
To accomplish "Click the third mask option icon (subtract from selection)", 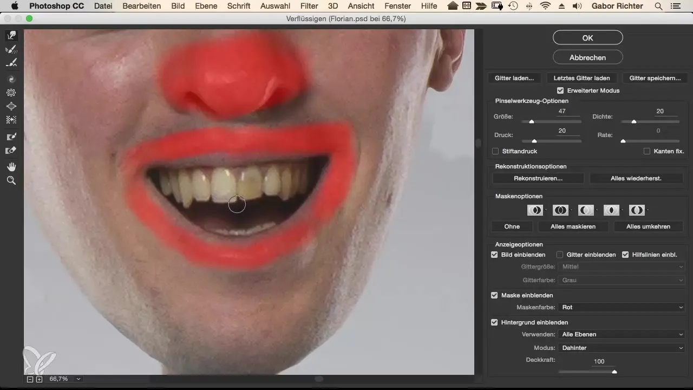I will [586, 210].
